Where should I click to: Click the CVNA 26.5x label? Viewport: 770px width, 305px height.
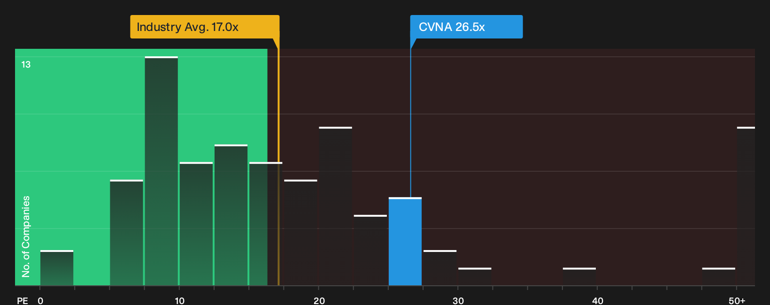point(466,27)
